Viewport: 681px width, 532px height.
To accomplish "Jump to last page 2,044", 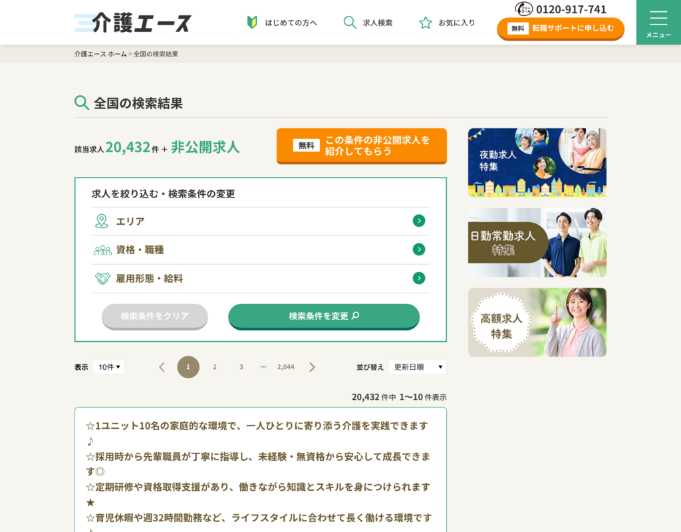I will coord(286,367).
